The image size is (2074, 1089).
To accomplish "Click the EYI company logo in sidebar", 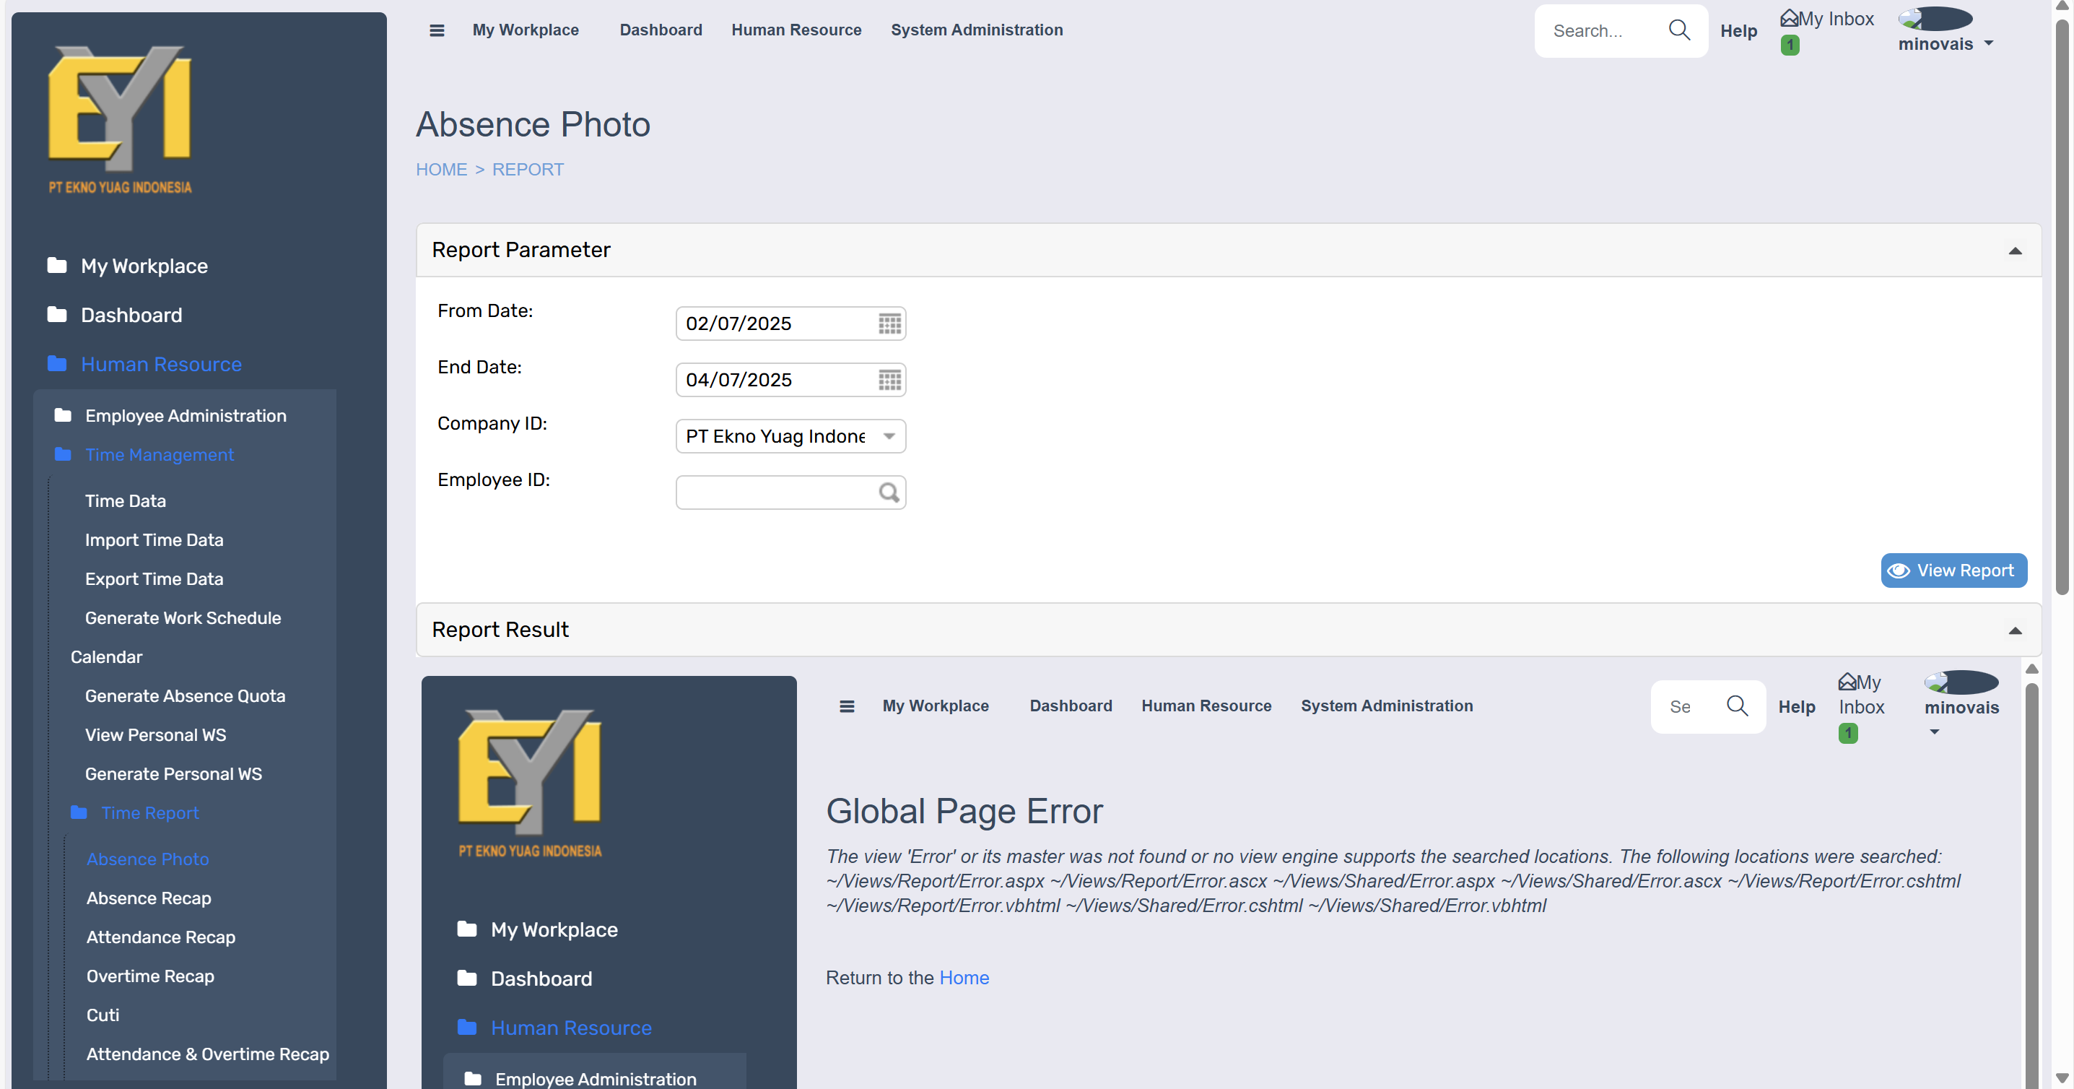I will (120, 119).
